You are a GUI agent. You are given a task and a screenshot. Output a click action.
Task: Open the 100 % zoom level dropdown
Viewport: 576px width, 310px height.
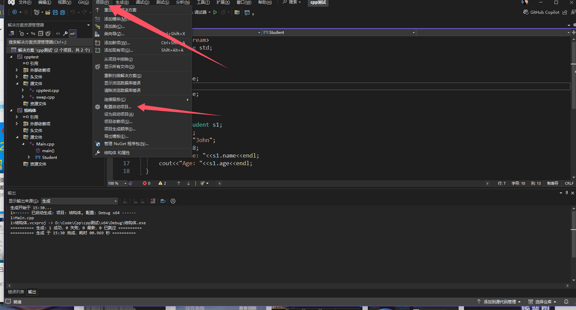click(125, 183)
